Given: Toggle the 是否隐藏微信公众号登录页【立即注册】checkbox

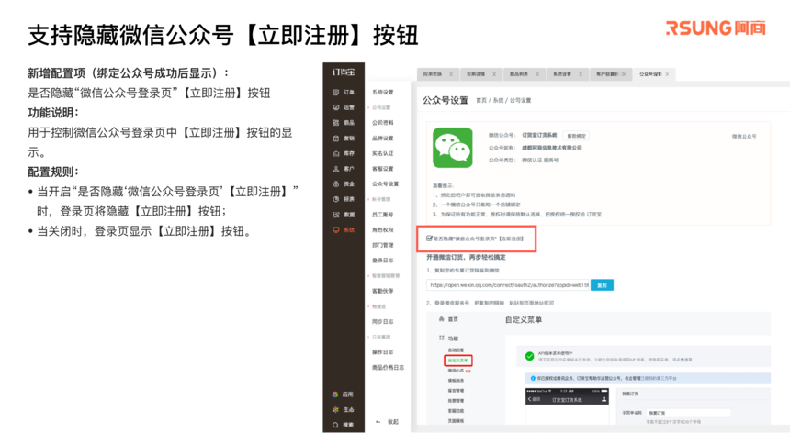Looking at the screenshot, I should [430, 239].
